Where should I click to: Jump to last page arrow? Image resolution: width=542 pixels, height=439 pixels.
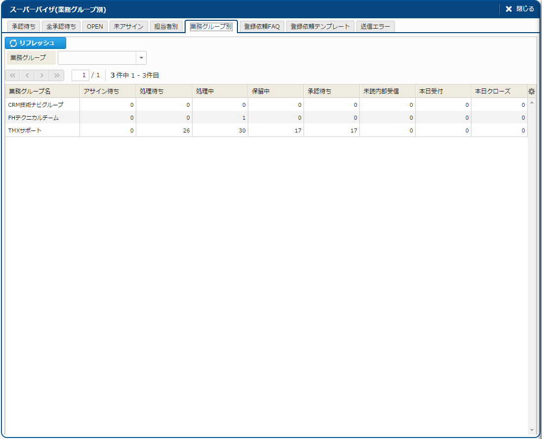[57, 76]
